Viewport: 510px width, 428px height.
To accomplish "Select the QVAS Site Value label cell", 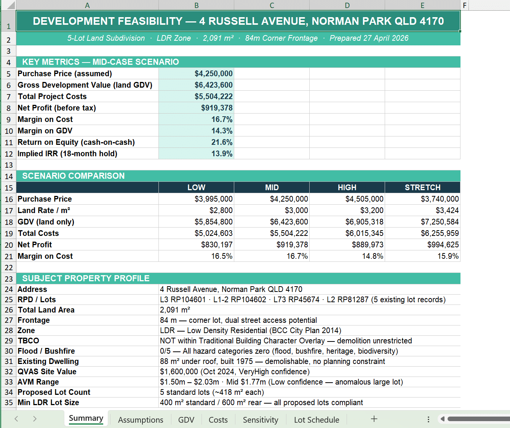I will (87, 372).
